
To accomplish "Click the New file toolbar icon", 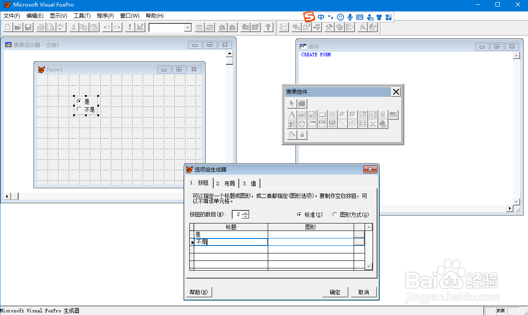I will pyautogui.click(x=7, y=27).
